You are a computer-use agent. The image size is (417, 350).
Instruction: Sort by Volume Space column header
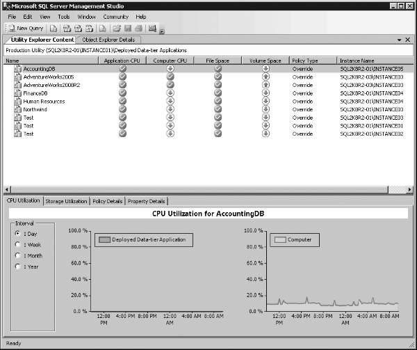click(265, 61)
